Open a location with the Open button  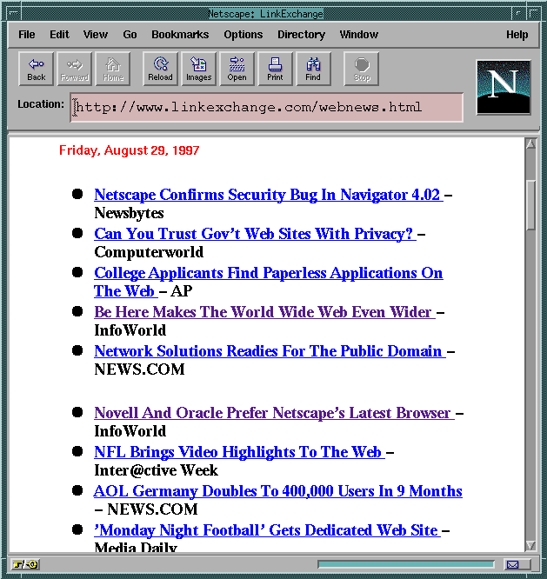click(x=237, y=69)
